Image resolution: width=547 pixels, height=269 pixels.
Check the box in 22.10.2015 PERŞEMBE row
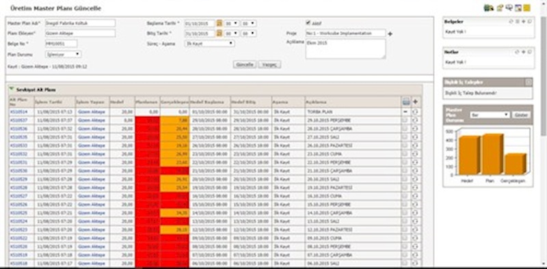(405, 162)
